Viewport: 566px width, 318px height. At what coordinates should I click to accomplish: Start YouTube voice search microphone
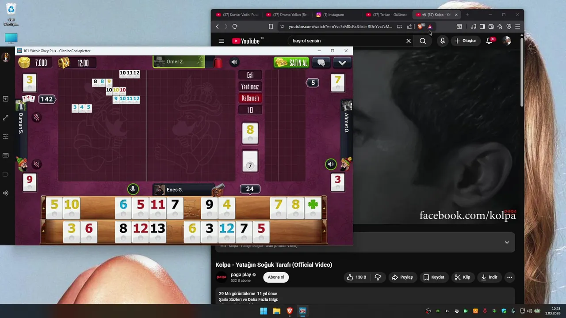pos(443,41)
